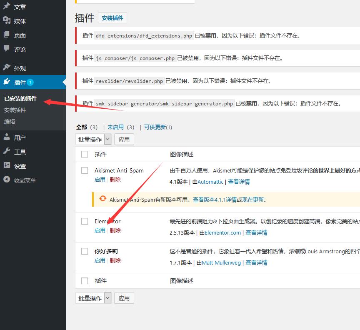Show 全部 plugins filter
Image resolution: width=360 pixels, height=330 pixels.
tap(82, 127)
